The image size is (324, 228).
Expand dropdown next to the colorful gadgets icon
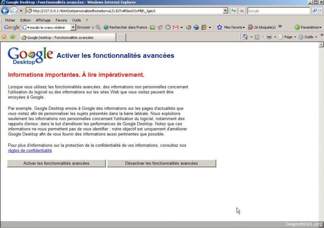click(210, 27)
